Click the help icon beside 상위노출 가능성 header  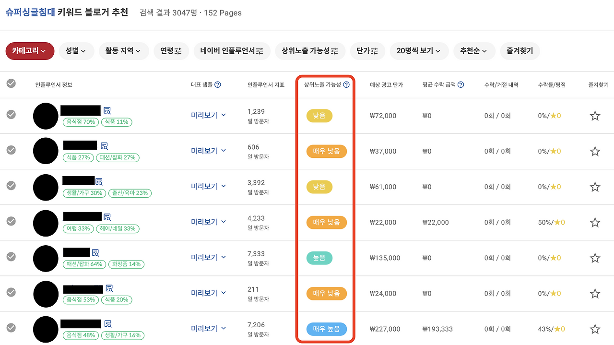point(347,84)
